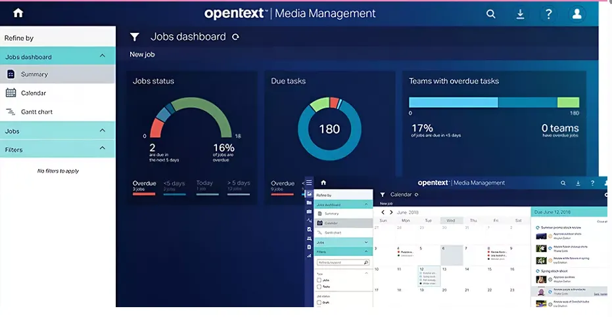612x317 pixels.
Task: Collapse Jobs dashboard section in Calendar window
Action: [366, 204]
